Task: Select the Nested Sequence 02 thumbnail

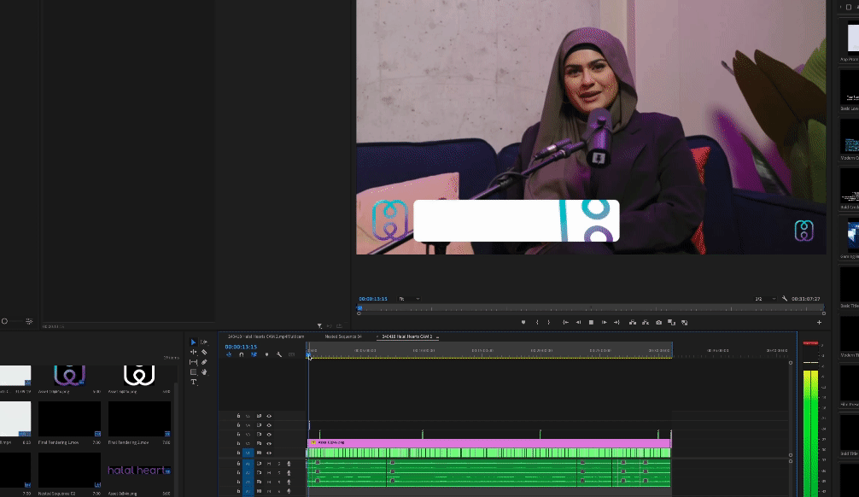Action: (69, 471)
